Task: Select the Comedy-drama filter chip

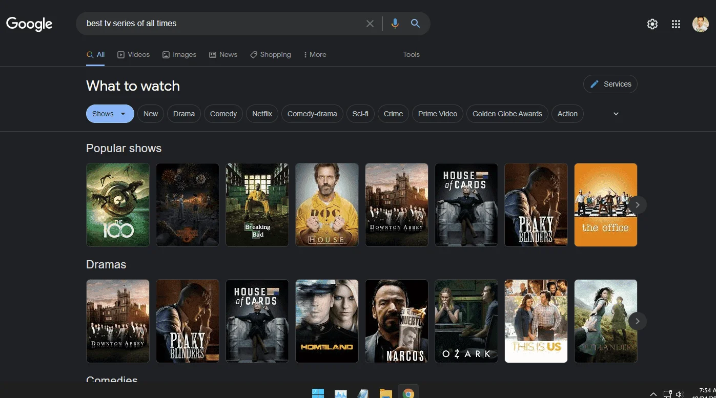Action: click(312, 114)
